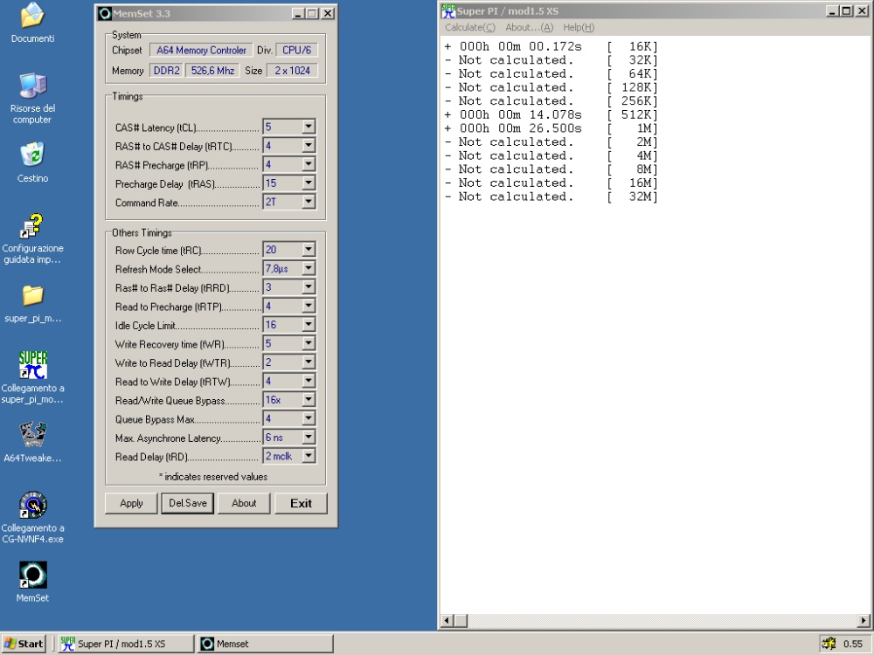Open the Write Recovery time (tWR) dropdown
The width and height of the screenshot is (874, 655).
[309, 343]
